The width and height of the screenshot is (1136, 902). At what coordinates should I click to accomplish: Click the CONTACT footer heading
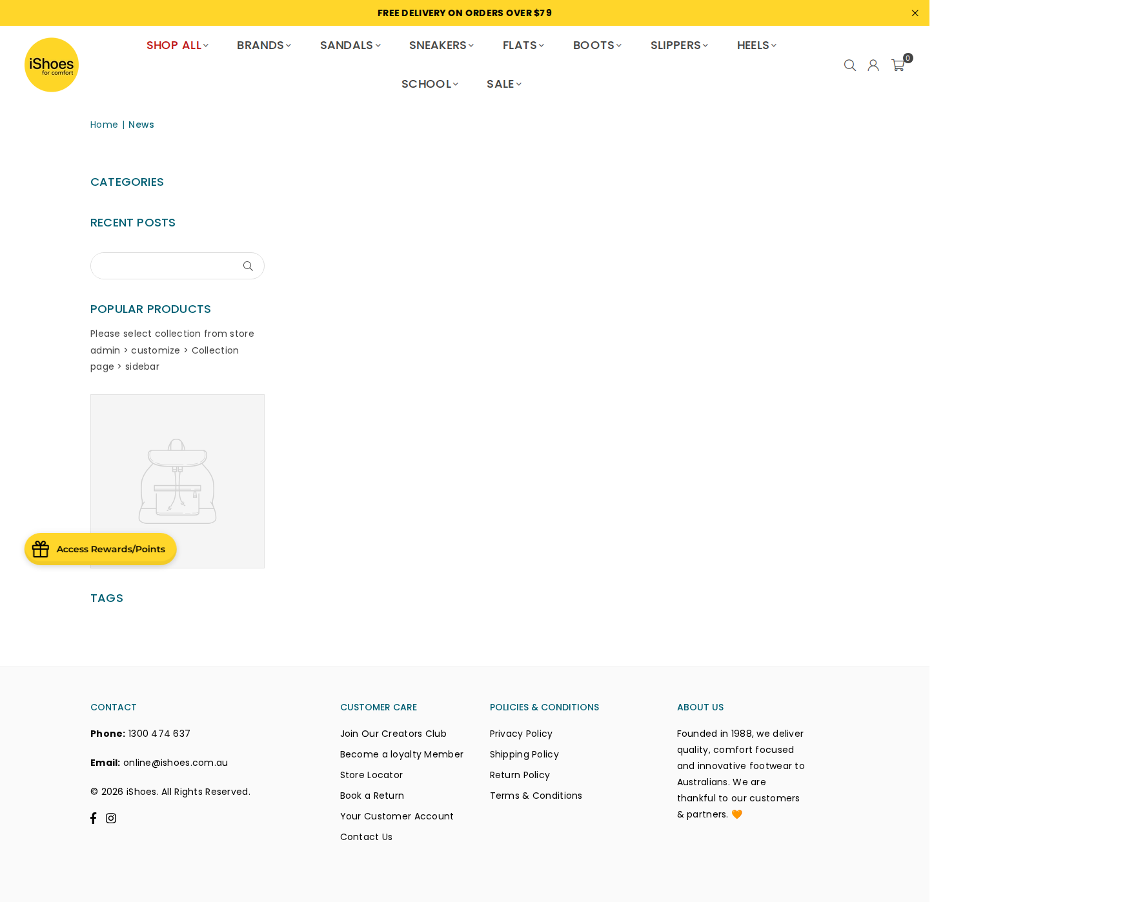(x=114, y=707)
